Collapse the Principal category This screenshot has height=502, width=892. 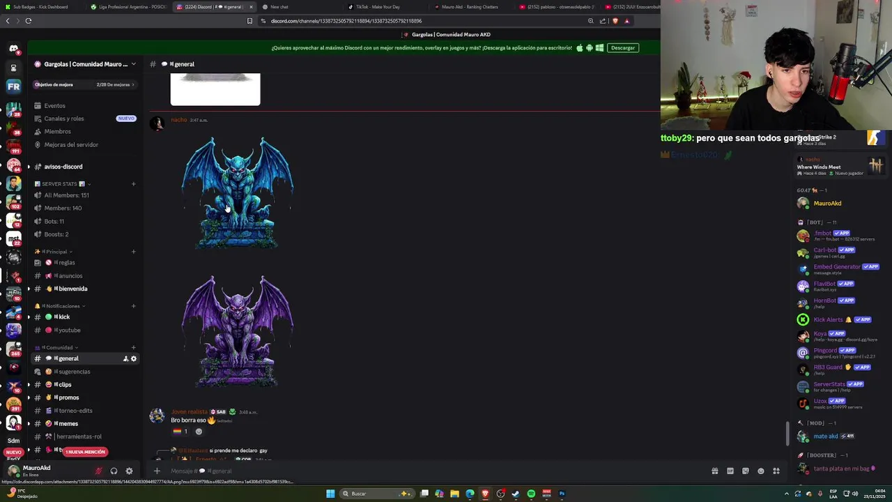coord(54,252)
